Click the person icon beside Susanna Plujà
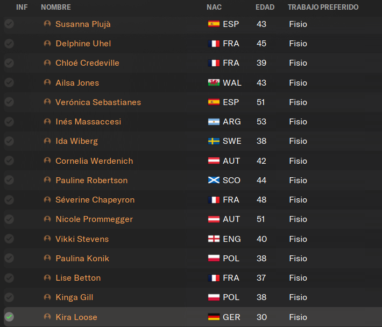Viewport: 382px width, 327px height. 47,24
